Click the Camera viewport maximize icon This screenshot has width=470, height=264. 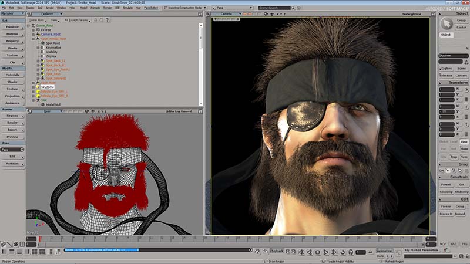pyautogui.click(x=433, y=14)
